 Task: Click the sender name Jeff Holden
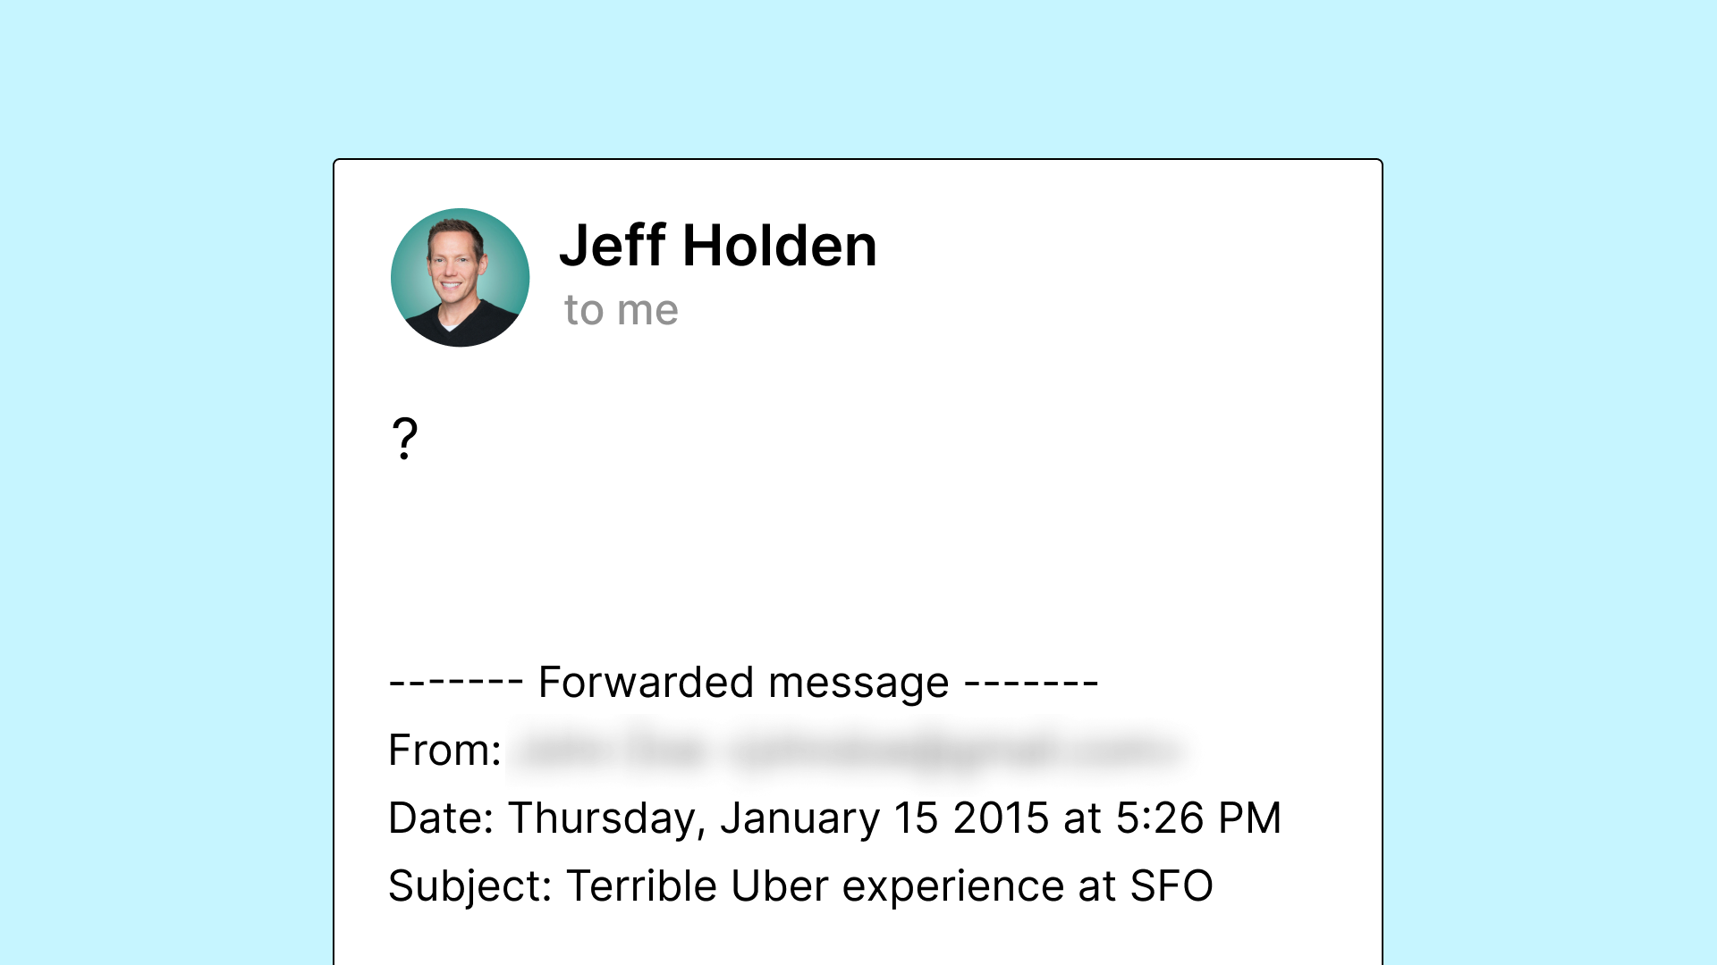(x=717, y=246)
